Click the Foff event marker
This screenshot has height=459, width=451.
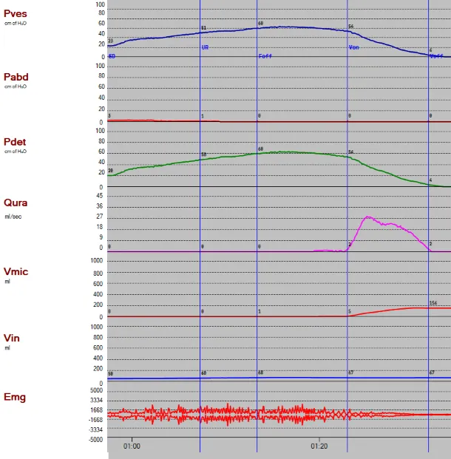pos(265,56)
